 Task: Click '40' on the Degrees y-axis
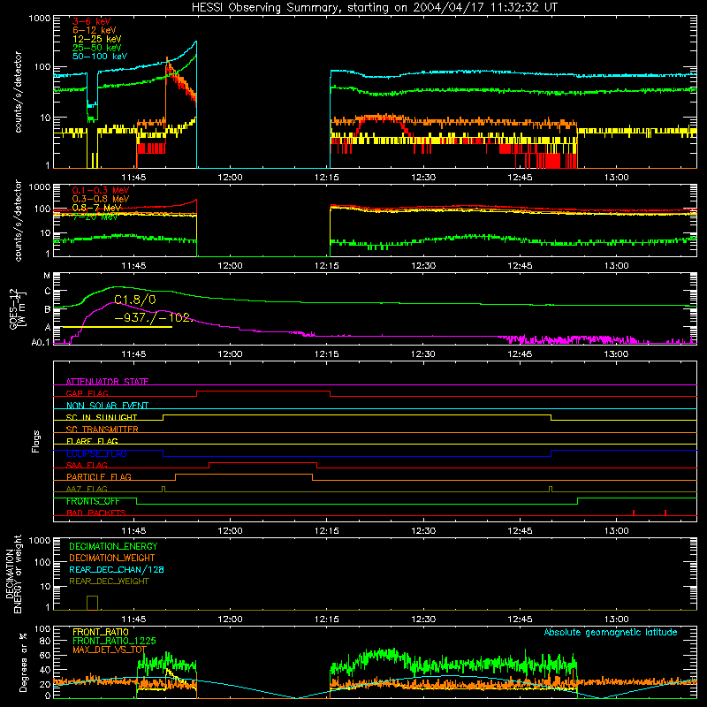[x=45, y=670]
